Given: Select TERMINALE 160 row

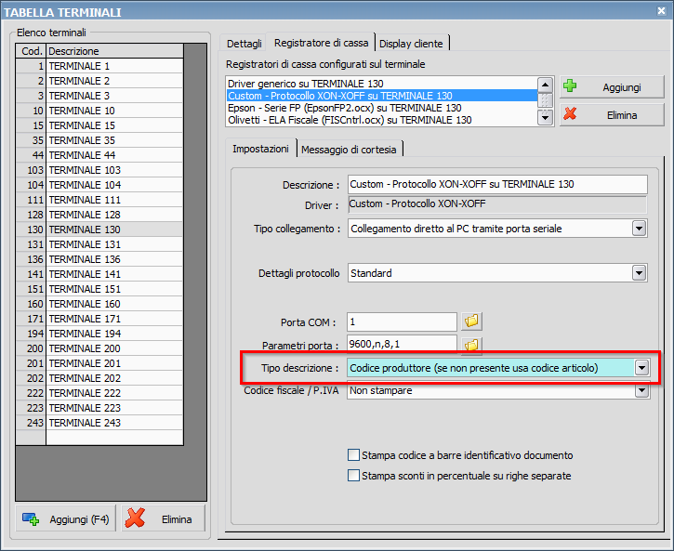Looking at the screenshot, I should 99,304.
